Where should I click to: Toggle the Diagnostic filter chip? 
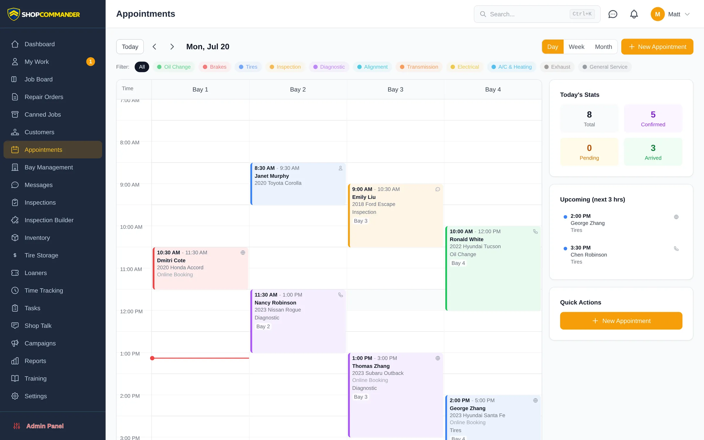tap(329, 67)
